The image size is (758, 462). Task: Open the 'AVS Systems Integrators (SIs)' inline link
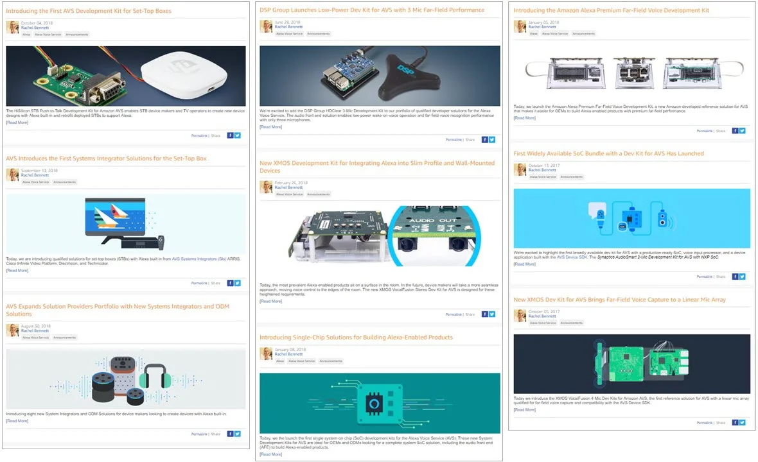[198, 259]
